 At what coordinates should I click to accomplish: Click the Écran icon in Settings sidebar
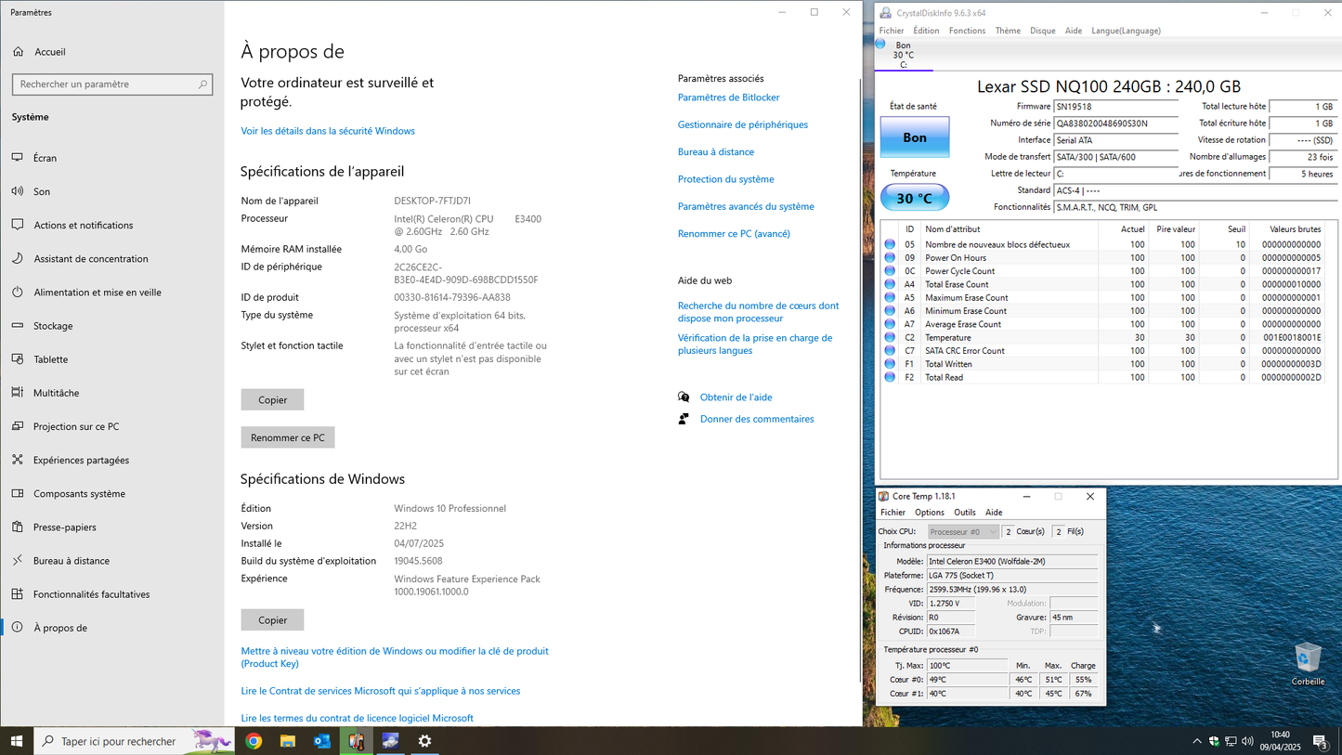[x=18, y=158]
